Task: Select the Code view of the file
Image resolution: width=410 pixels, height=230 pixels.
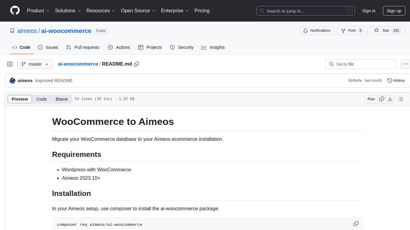Action: [42, 99]
